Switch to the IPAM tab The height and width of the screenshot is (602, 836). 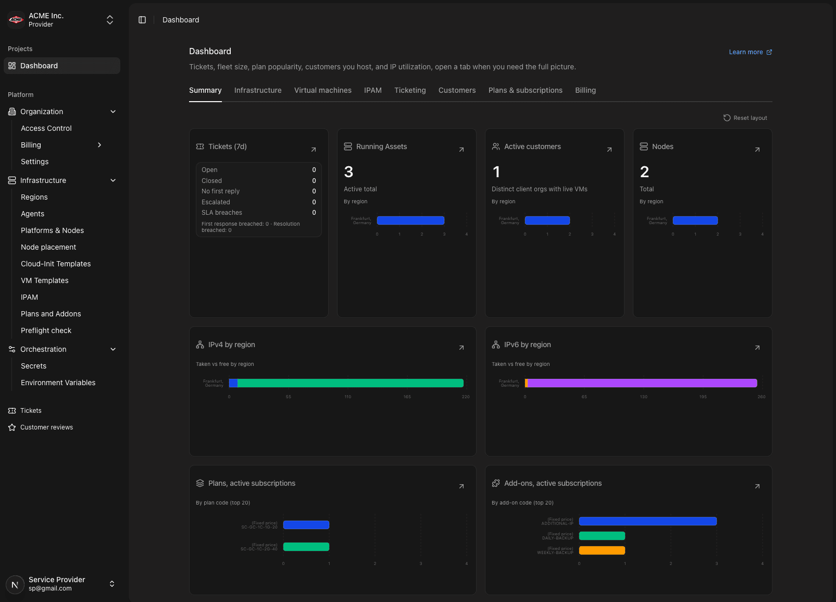click(373, 90)
